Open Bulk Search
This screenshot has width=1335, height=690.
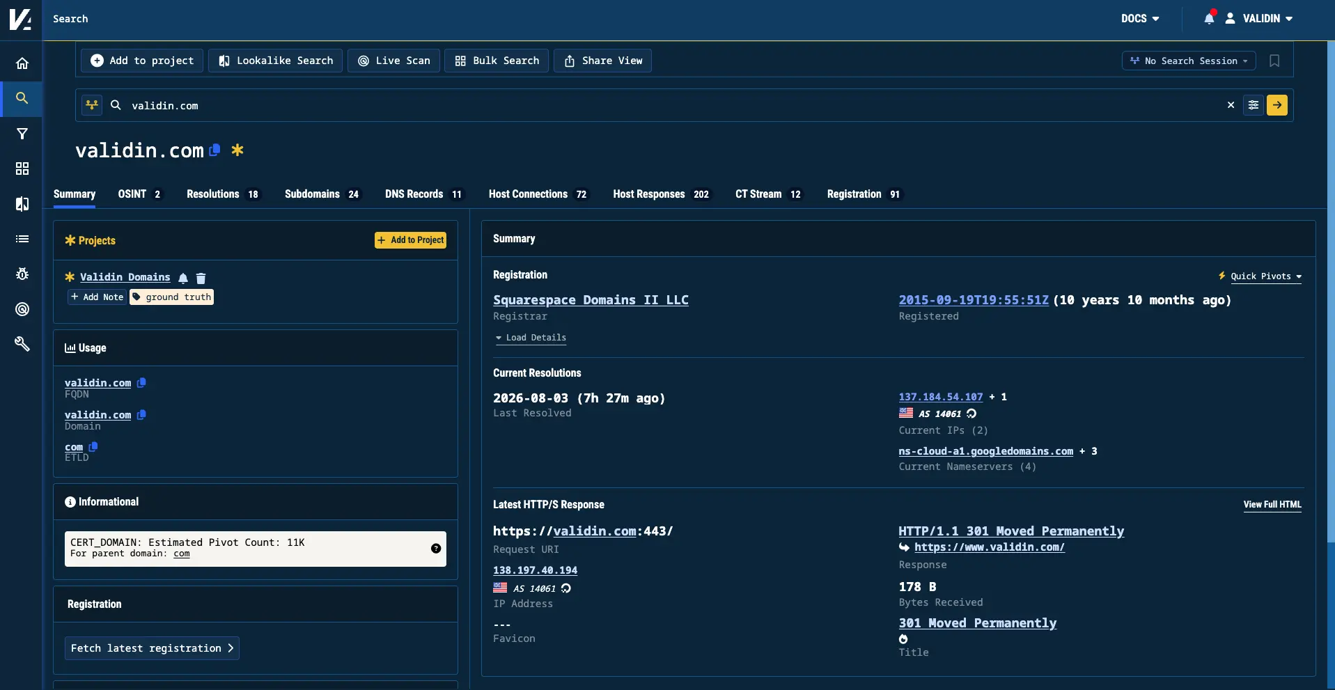coord(497,61)
